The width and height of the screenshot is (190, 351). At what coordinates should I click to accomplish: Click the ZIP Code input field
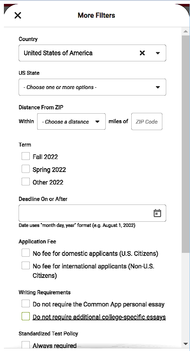147,121
